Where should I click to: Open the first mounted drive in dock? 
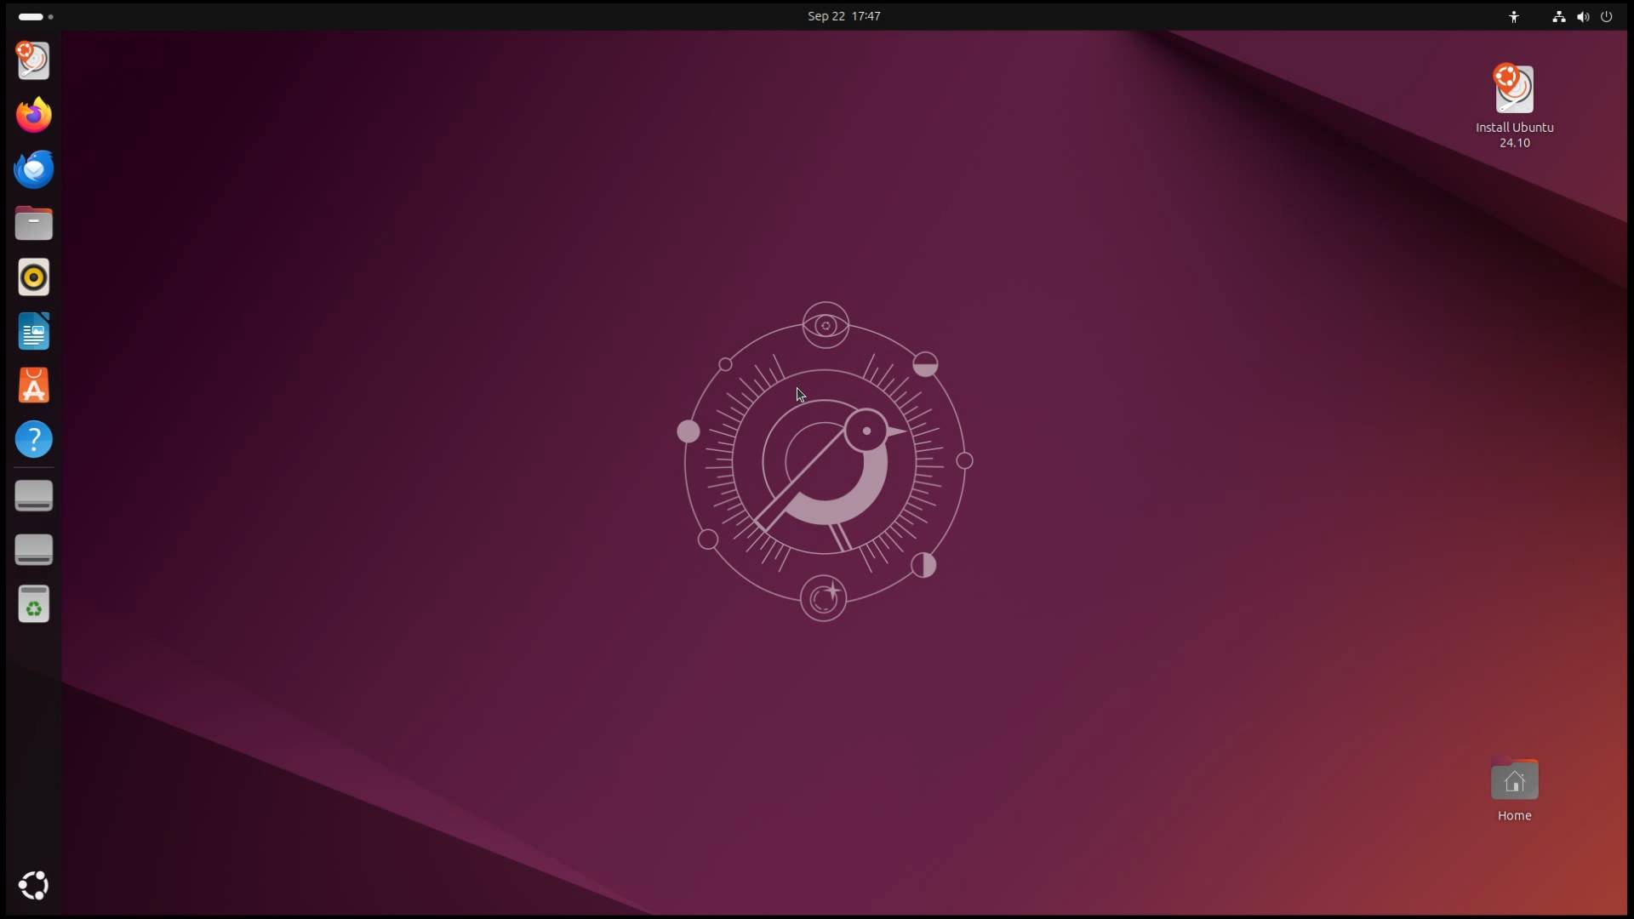click(34, 496)
